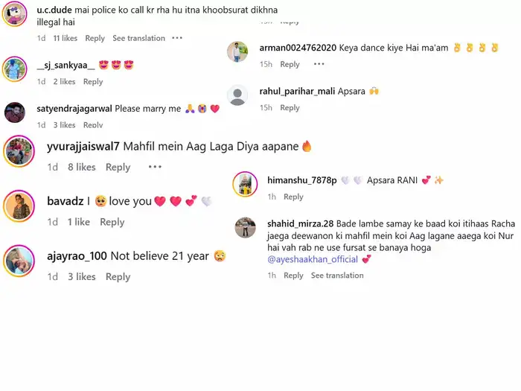Open u.c.dude's profile picture

(15, 14)
